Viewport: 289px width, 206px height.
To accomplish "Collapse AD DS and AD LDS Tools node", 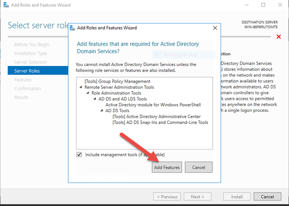I will (95, 99).
